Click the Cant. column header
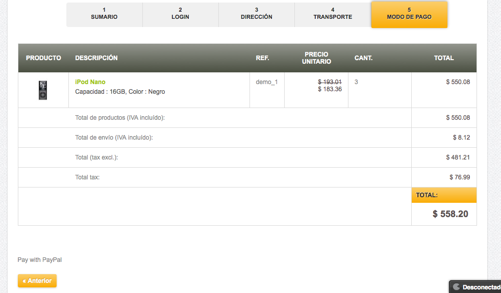Viewport: 501px width, 293px height. tap(364, 58)
